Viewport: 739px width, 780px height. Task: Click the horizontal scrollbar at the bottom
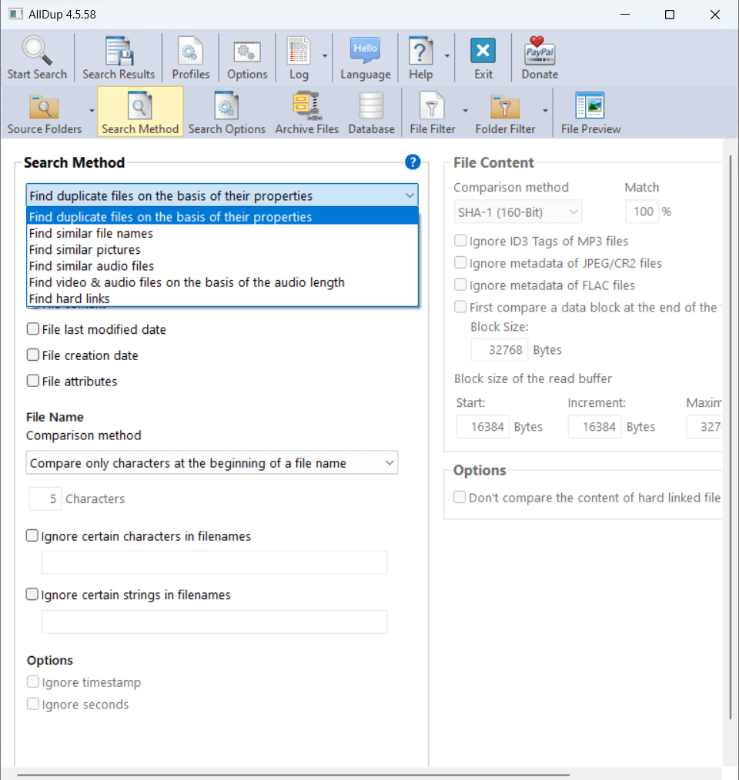pyautogui.click(x=294, y=775)
